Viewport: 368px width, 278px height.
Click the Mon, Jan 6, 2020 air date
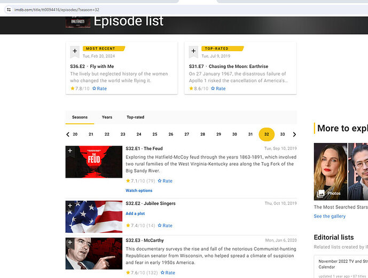pyautogui.click(x=281, y=240)
